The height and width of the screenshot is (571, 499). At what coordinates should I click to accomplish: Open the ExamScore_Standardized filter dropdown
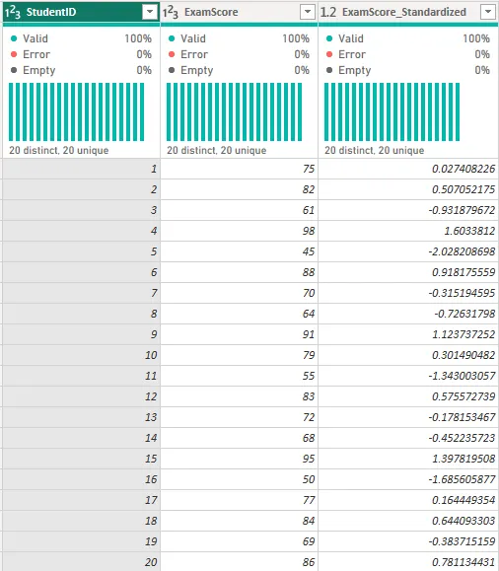click(x=488, y=12)
